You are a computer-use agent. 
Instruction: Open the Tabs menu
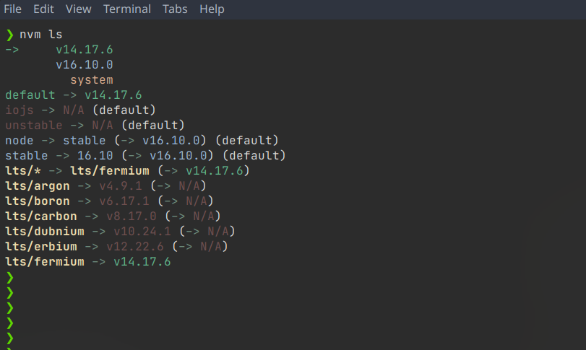(175, 9)
